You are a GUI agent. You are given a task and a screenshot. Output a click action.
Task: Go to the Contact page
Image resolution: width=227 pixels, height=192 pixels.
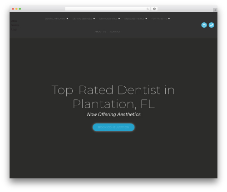[115, 32]
